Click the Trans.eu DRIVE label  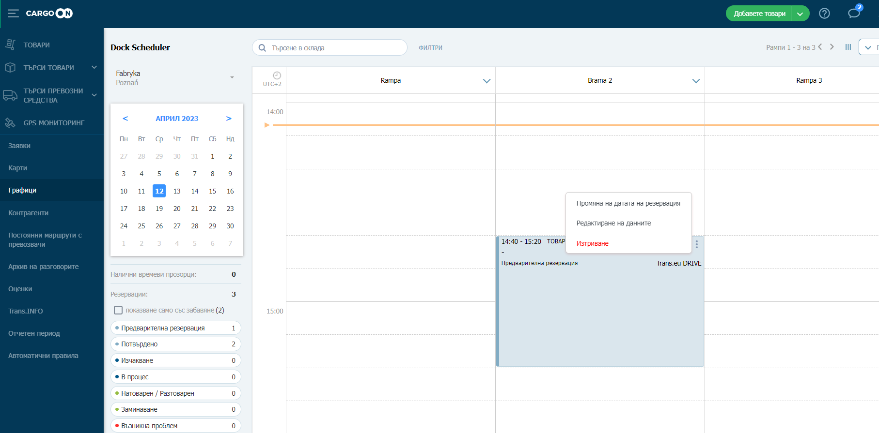pos(678,263)
